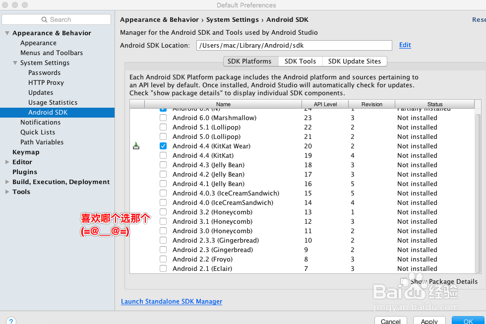
Task: Click the download icon beside KitKat Wear row
Action: pos(136,146)
